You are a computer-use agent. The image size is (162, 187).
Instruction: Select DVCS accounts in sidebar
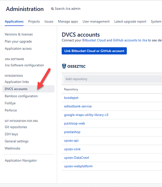pyautogui.click(x=28, y=89)
